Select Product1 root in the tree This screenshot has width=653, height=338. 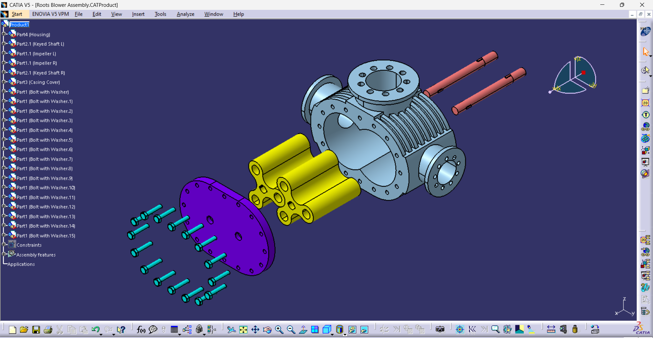[19, 24]
